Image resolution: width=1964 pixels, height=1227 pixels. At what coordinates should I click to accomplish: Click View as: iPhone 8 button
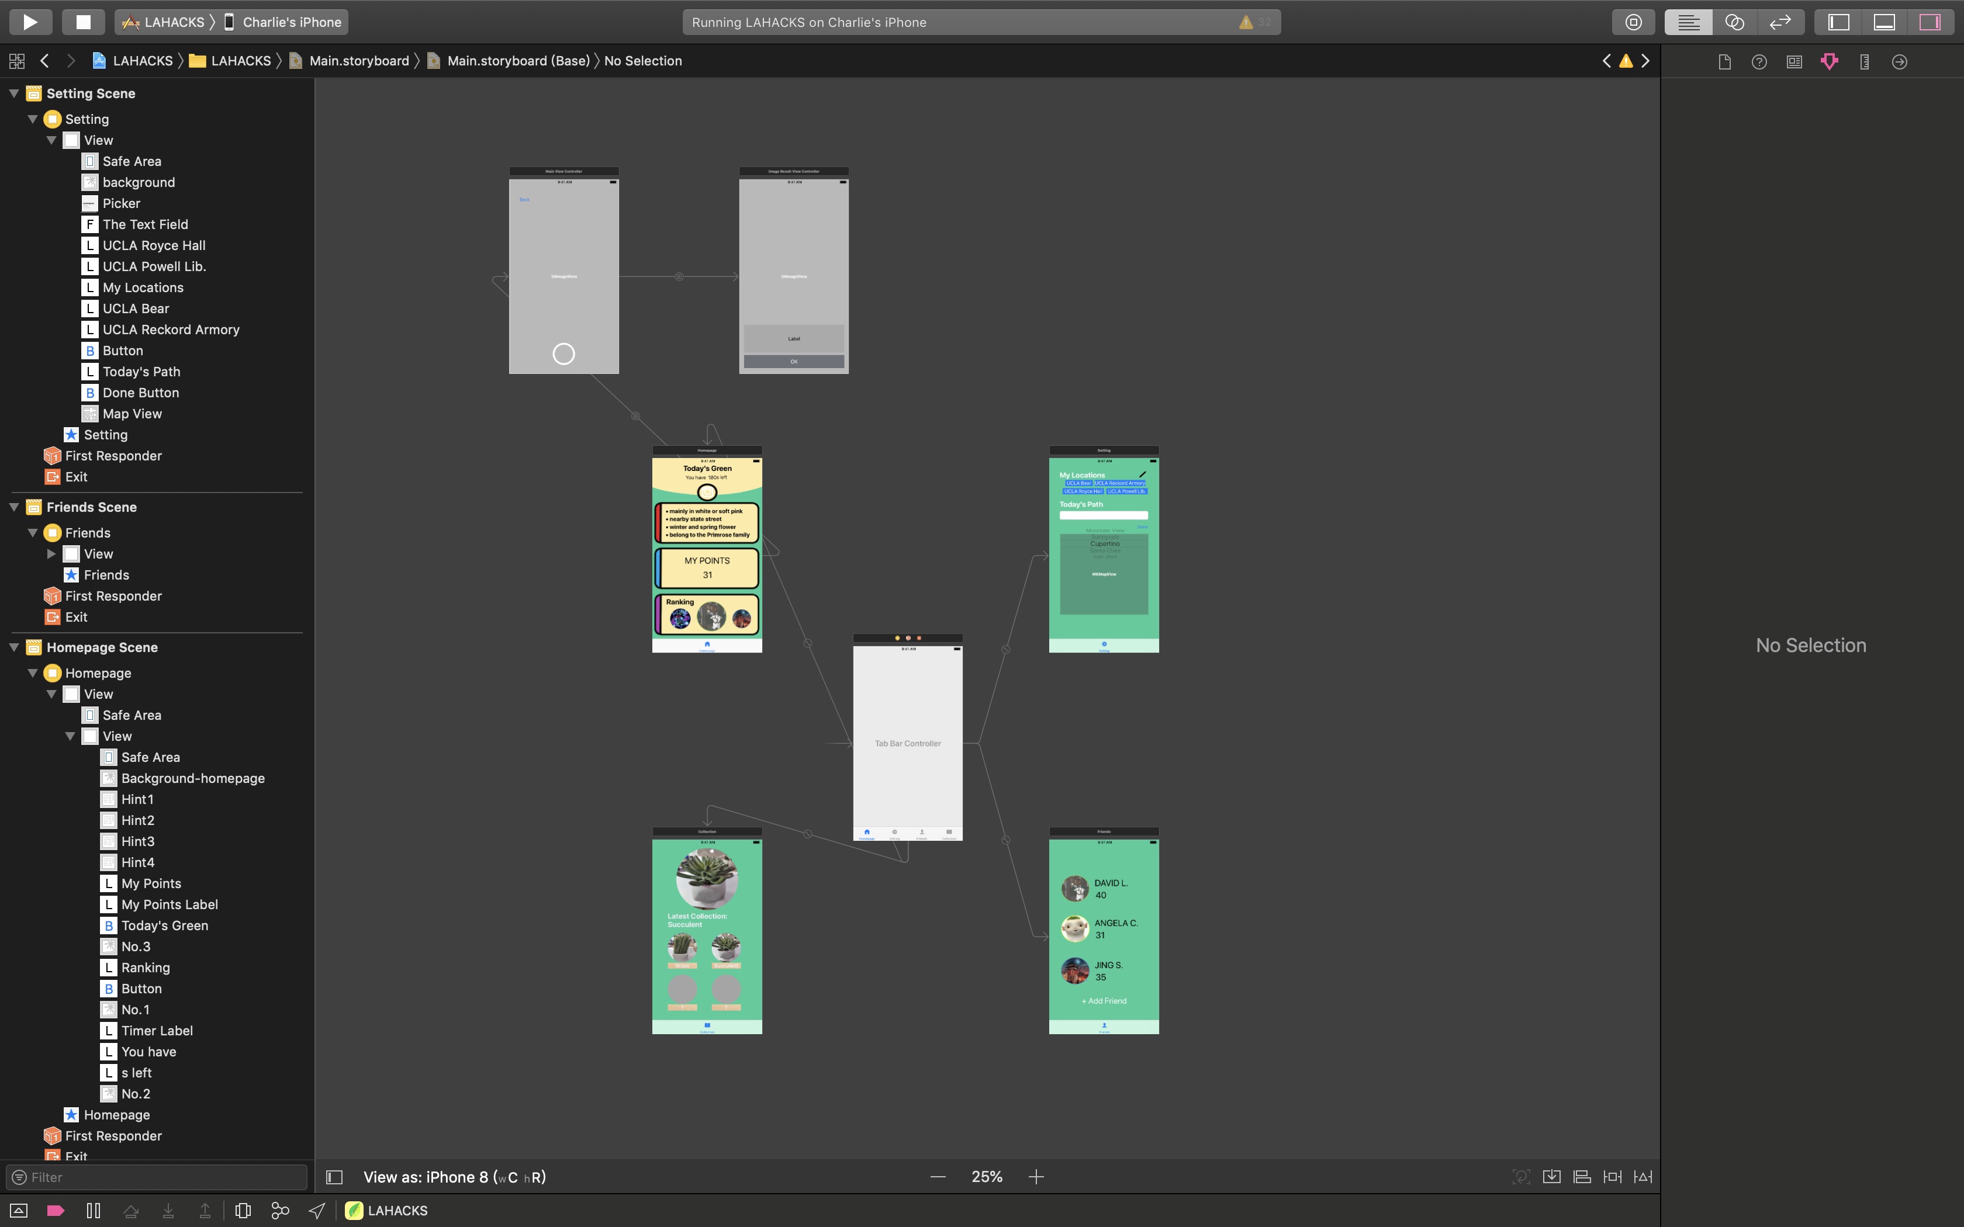point(454,1177)
